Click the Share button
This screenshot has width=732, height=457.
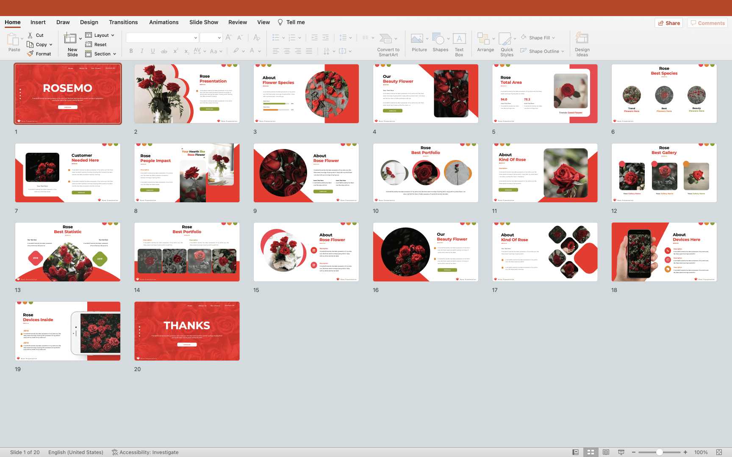[669, 23]
